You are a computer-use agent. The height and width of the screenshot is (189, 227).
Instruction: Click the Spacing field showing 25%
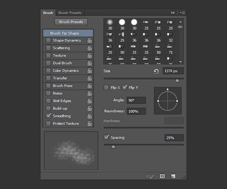coord(174,138)
